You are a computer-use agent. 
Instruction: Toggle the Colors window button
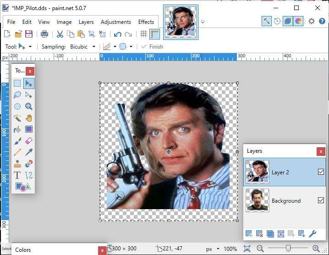298,21
